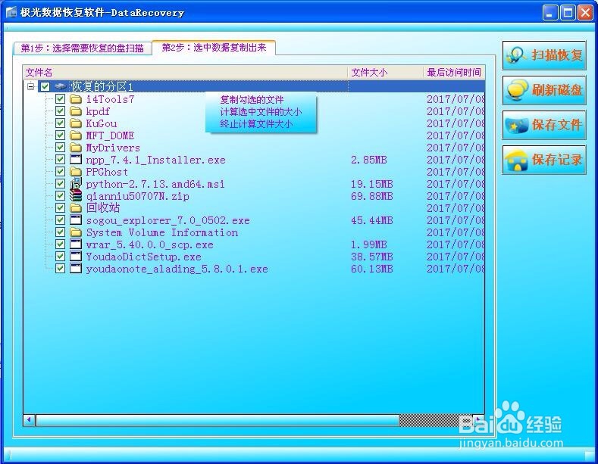Uncheck the MFT_DOME checkbox
The height and width of the screenshot is (464, 598).
pyautogui.click(x=60, y=135)
